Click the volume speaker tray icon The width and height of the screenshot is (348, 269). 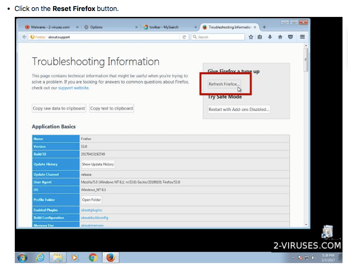point(314,258)
